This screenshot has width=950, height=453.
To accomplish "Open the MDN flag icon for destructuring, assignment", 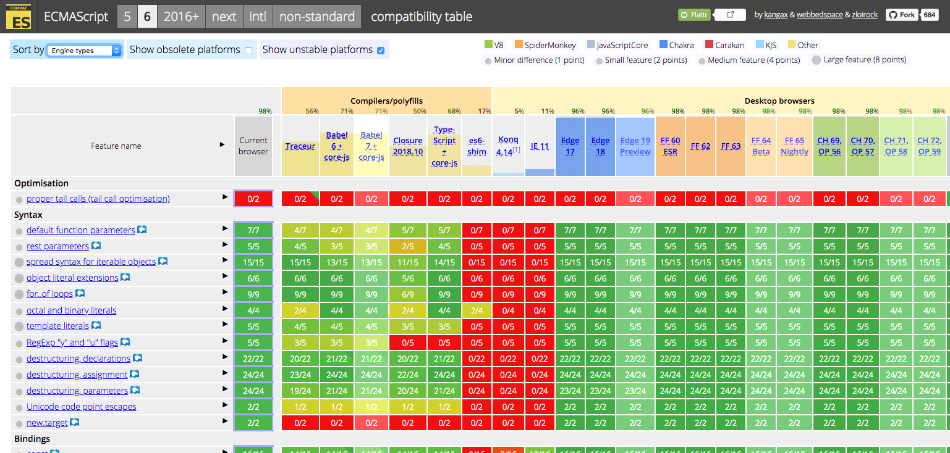I will [135, 374].
